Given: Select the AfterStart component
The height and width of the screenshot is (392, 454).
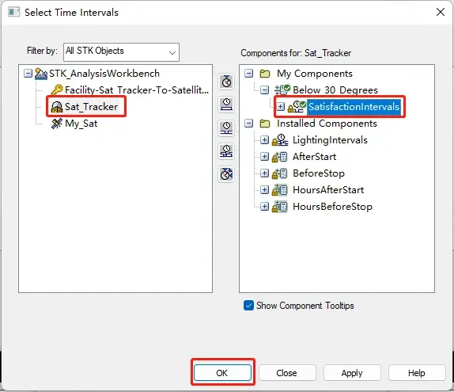Looking at the screenshot, I should pos(315,157).
